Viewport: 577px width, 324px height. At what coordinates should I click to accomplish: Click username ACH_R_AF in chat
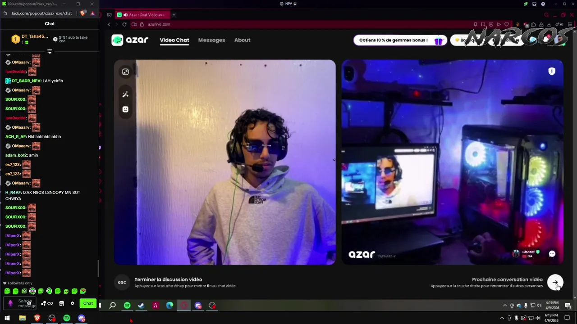pyautogui.click(x=16, y=137)
